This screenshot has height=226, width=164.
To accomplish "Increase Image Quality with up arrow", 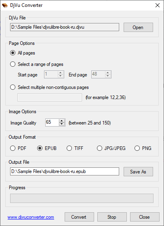I will coord(62,121).
